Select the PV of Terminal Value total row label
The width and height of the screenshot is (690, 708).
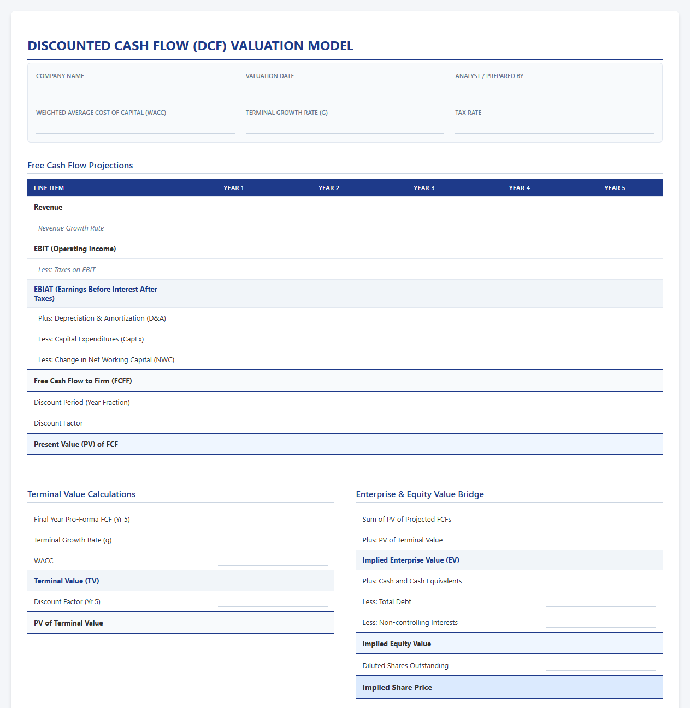[68, 623]
